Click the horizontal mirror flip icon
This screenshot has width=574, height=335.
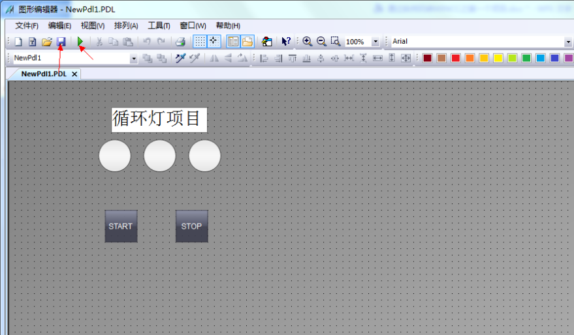(214, 58)
